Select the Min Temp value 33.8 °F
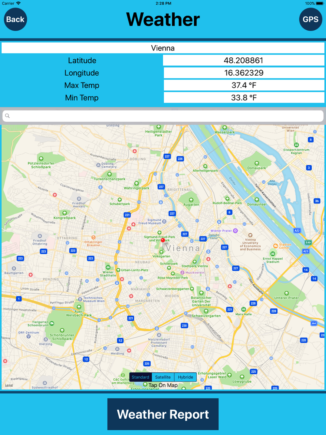Screen dimensions: 326x435 click(244, 98)
